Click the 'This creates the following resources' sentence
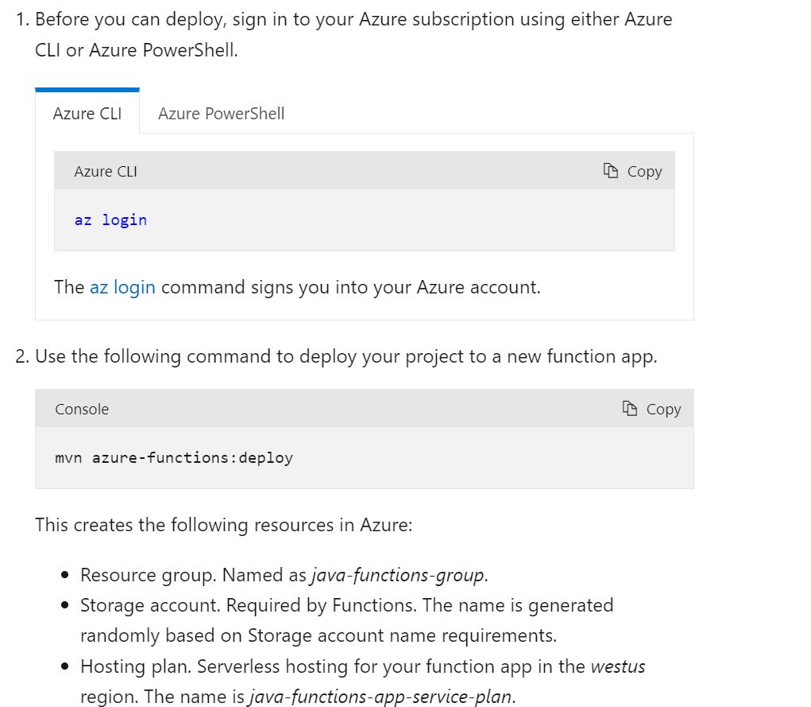The image size is (811, 707). 223,525
